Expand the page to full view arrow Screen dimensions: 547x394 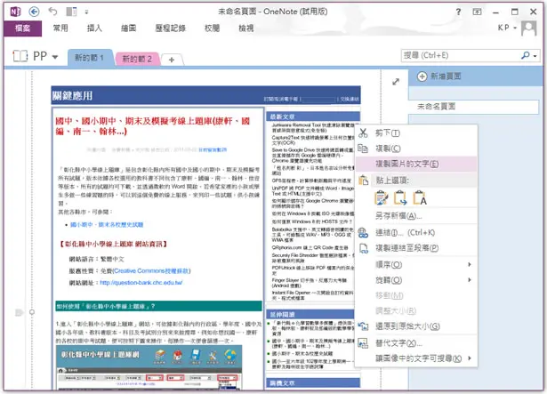tap(396, 82)
